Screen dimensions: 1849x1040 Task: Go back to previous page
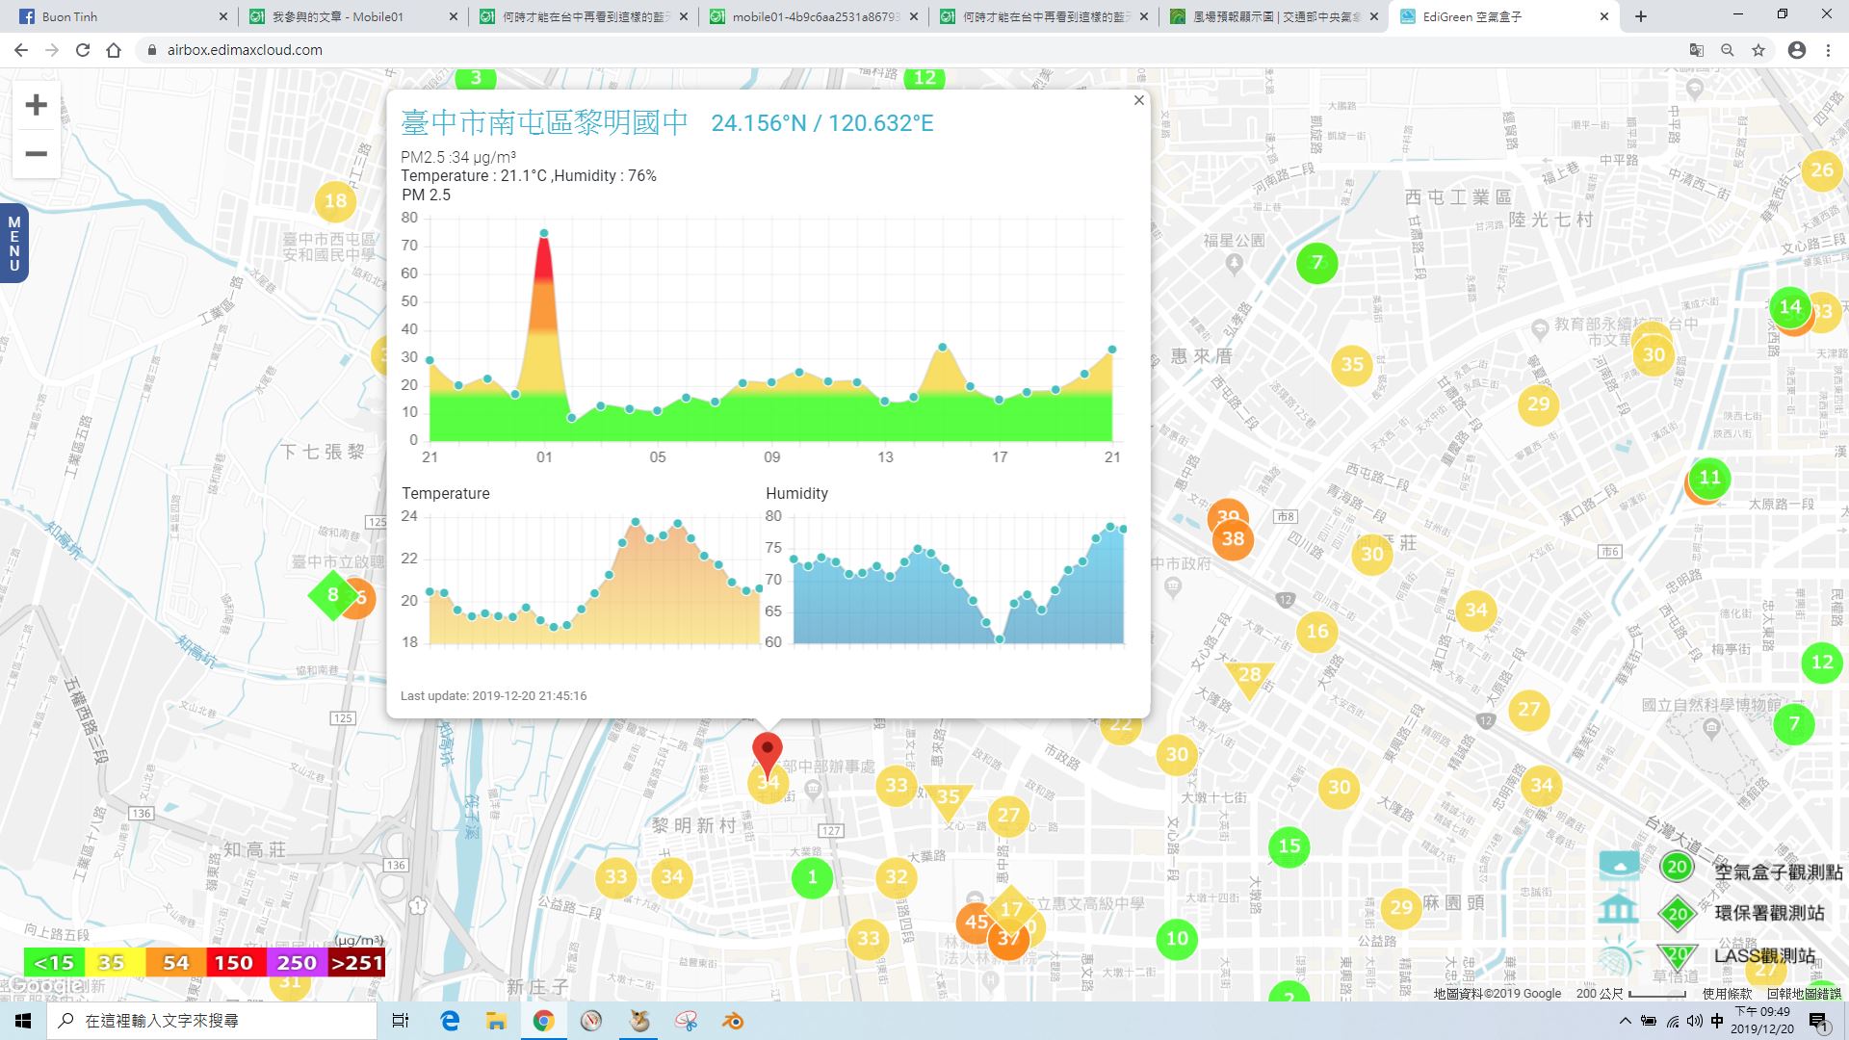pyautogui.click(x=21, y=50)
